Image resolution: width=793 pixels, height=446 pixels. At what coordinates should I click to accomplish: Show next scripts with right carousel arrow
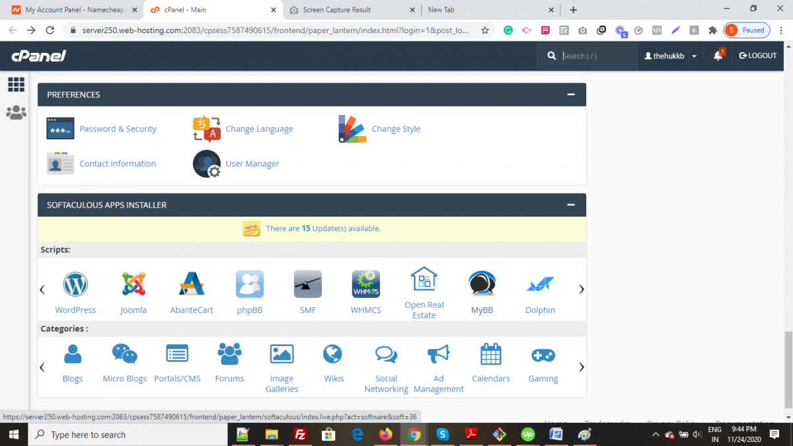582,289
